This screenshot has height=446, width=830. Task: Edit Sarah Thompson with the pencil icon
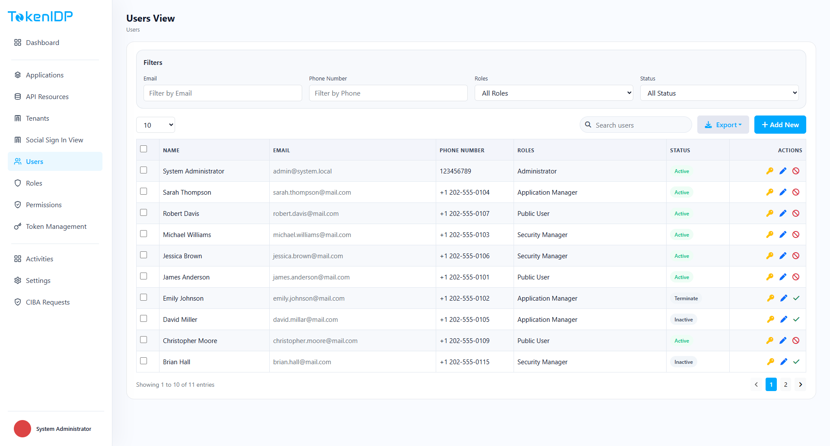point(783,192)
